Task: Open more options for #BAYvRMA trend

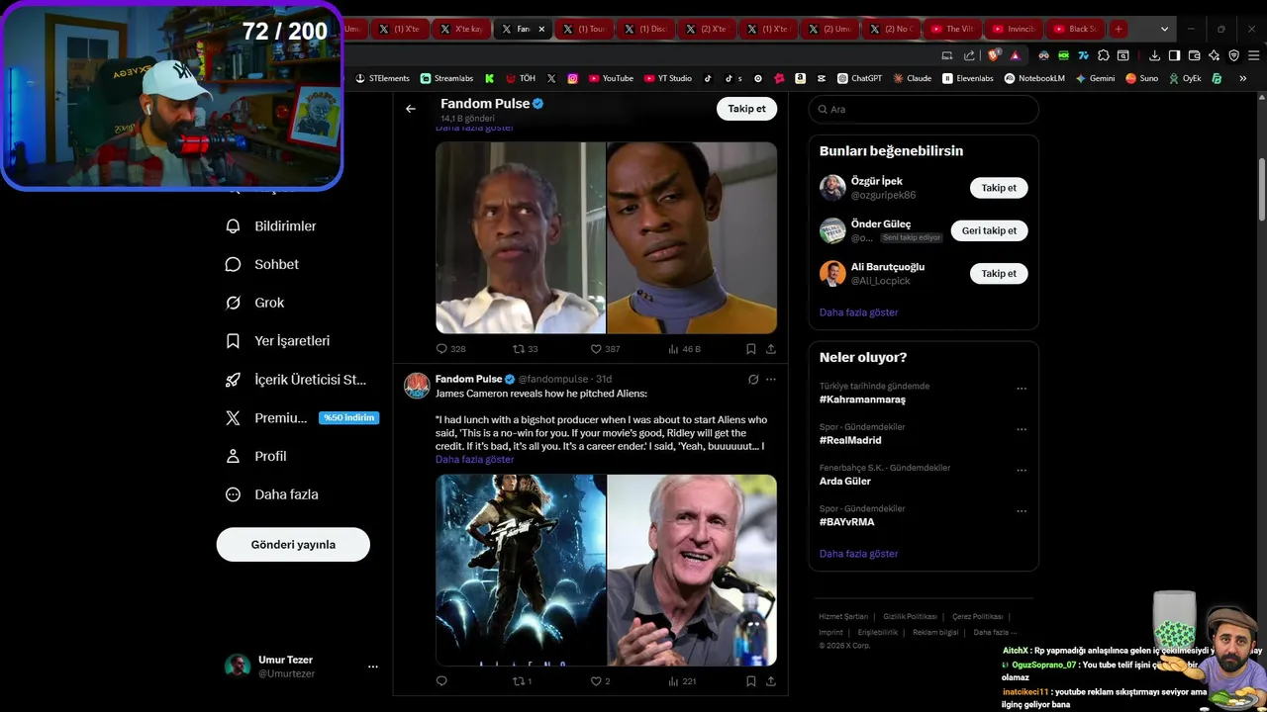Action: click(x=1022, y=511)
